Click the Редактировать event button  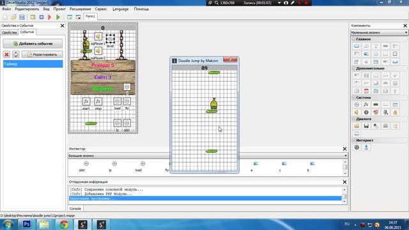[42, 54]
